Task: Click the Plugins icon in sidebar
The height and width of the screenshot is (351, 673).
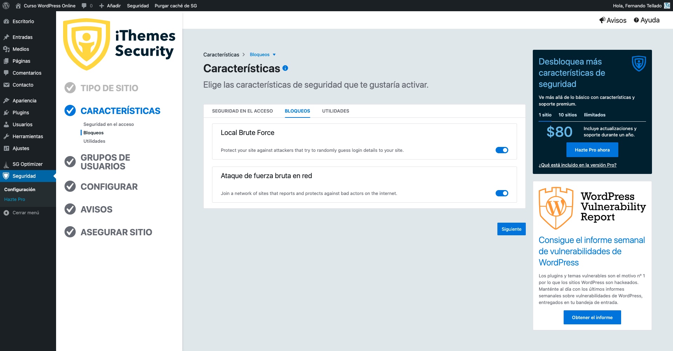Action: click(x=6, y=113)
